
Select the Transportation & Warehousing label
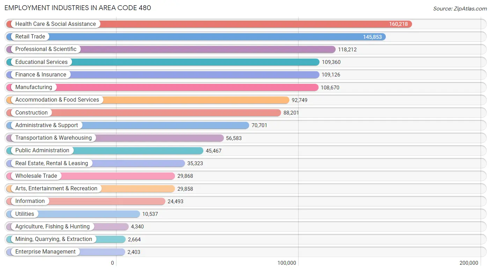(53, 138)
